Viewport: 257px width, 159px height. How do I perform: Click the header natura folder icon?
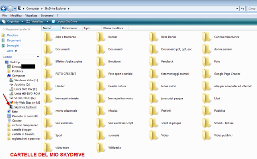(x=101, y=86)
